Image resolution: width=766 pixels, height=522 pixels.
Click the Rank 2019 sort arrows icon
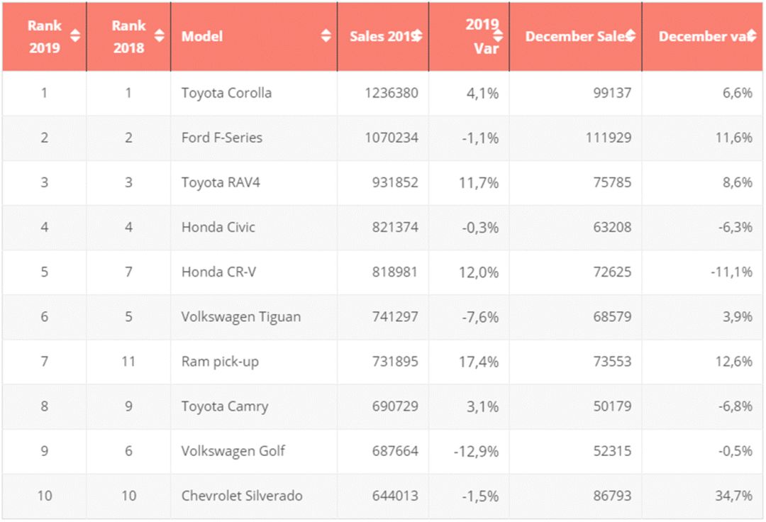coord(74,36)
